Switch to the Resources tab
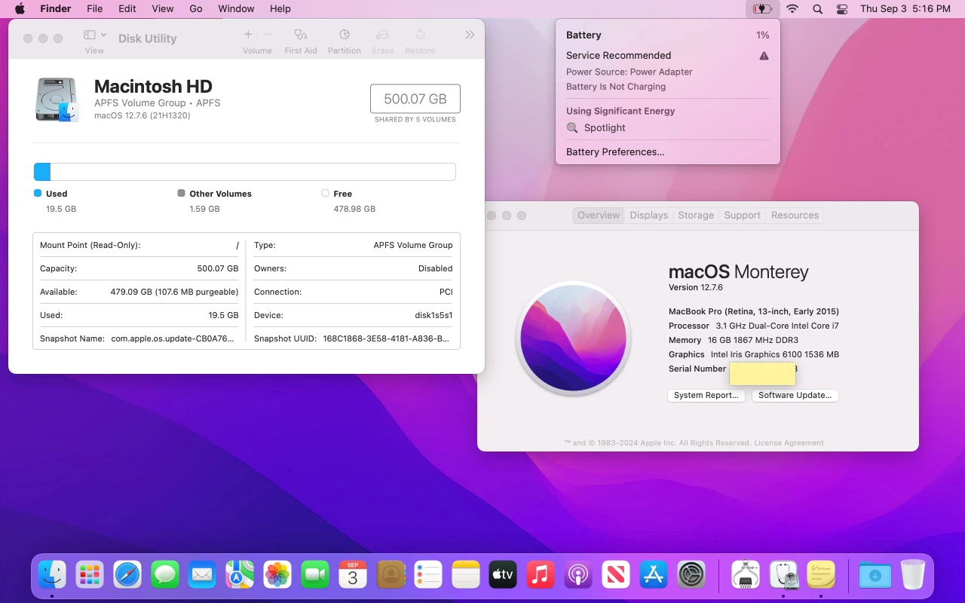This screenshot has width=965, height=603. click(795, 216)
